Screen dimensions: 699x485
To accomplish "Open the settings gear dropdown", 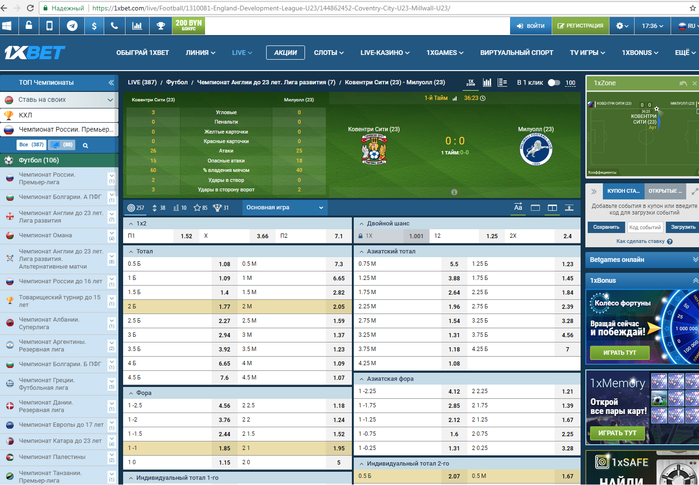I will click(622, 26).
